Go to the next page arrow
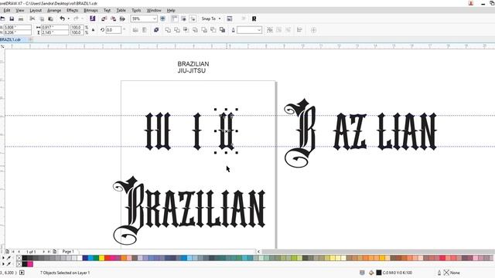 click(43, 252)
